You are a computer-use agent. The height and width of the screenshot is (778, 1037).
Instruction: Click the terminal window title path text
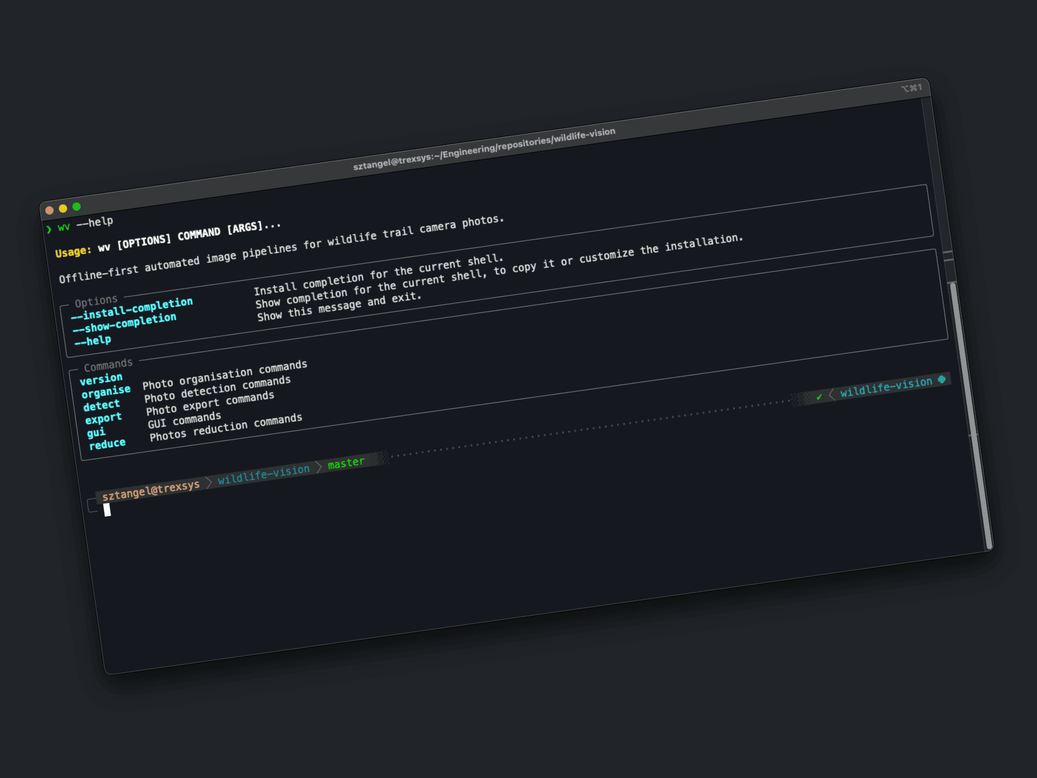[x=484, y=149]
